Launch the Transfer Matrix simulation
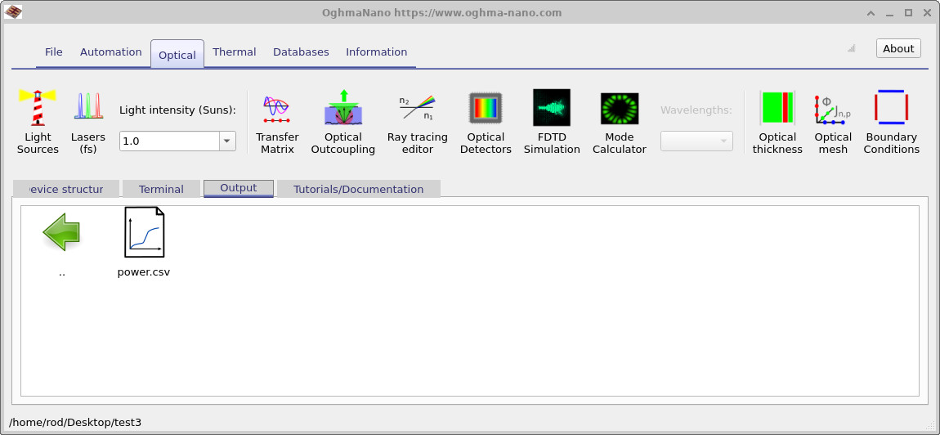Viewport: 940px width, 435px height. point(277,121)
